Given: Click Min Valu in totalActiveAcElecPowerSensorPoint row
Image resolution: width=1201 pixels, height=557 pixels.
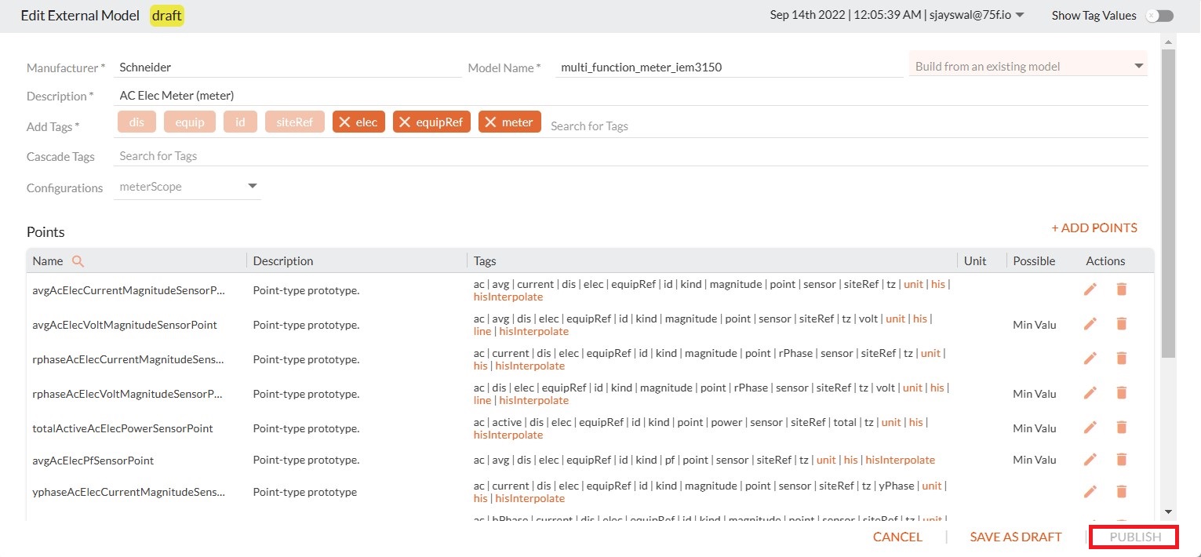Looking at the screenshot, I should pos(1035,428).
